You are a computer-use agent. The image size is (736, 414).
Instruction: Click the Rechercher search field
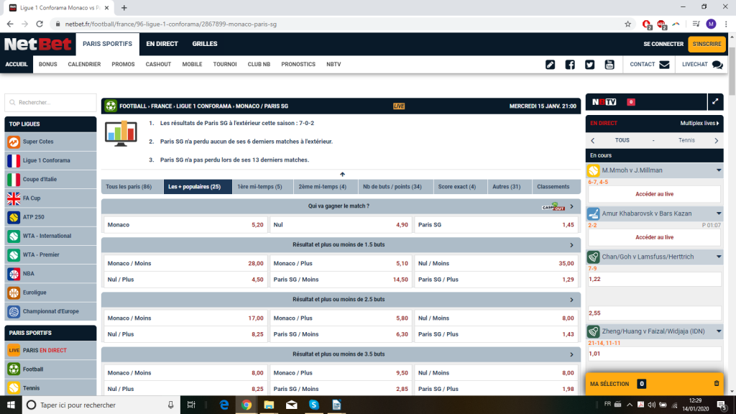[51, 102]
